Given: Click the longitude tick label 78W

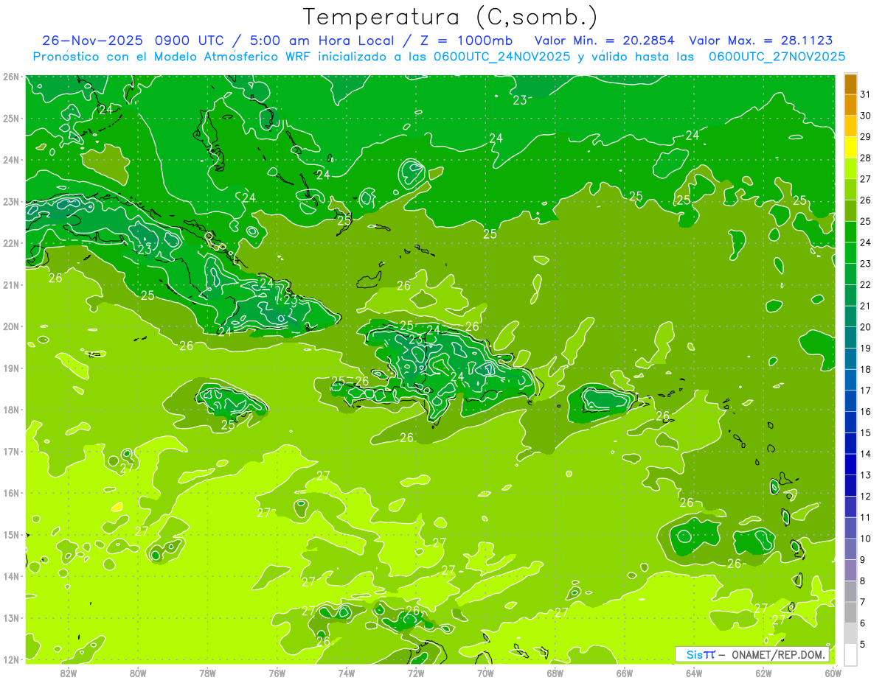Looking at the screenshot, I should pyautogui.click(x=207, y=672).
